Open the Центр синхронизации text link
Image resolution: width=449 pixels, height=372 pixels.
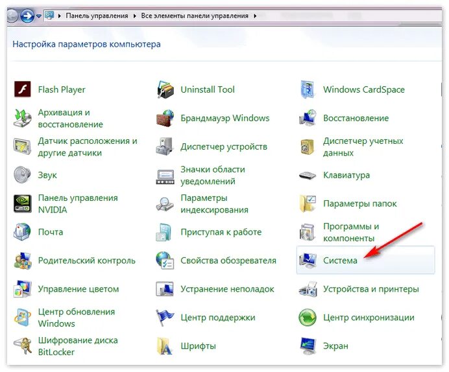coord(369,318)
